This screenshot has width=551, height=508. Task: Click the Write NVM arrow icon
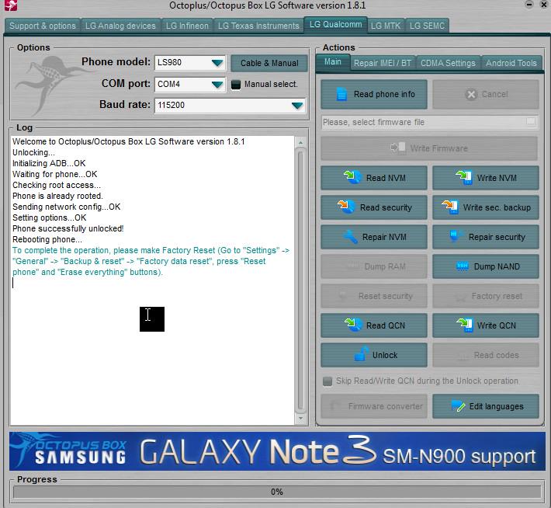[x=463, y=177]
